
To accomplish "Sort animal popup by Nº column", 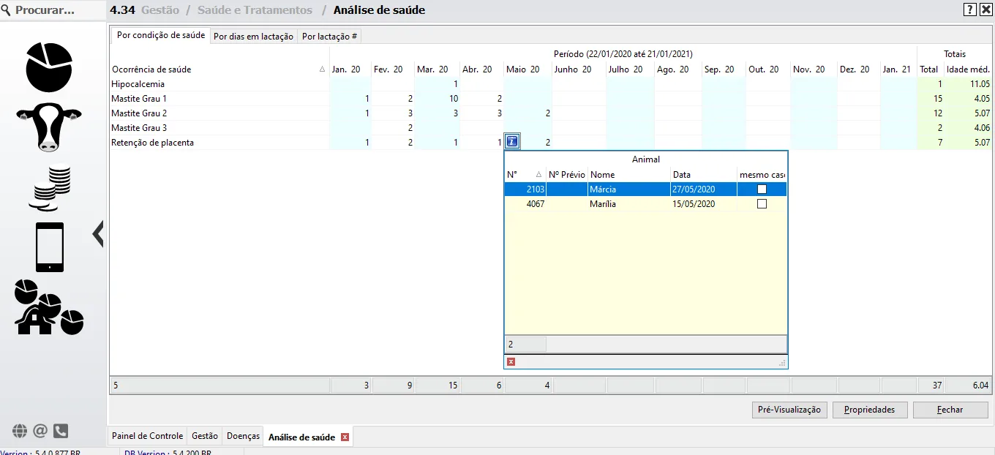I will coord(539,175).
